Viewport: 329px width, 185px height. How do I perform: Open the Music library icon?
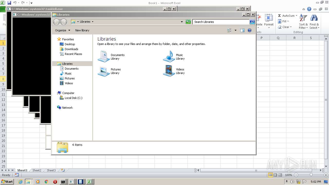[x=169, y=57]
